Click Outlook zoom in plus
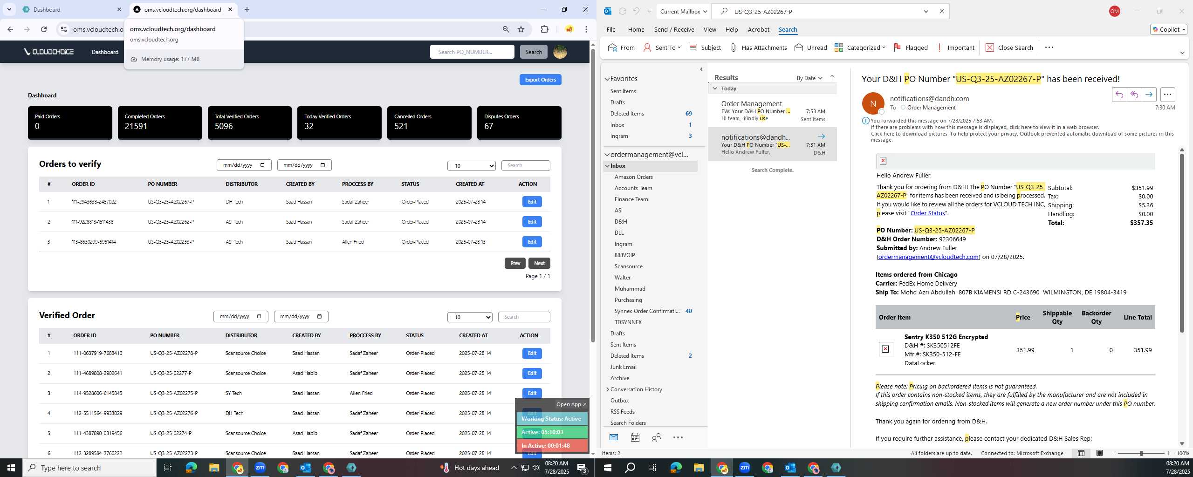Viewport: 1193px width, 477px height. 1168,453
